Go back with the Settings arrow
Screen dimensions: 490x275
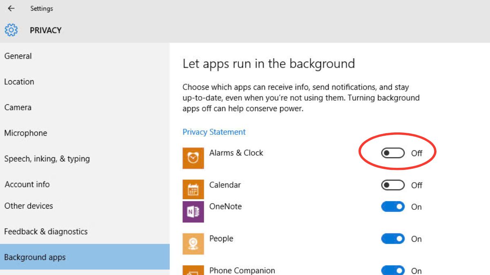click(11, 8)
